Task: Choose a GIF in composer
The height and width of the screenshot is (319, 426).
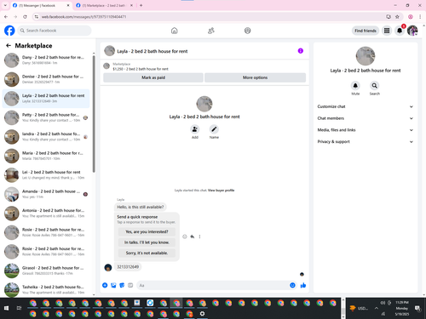Action: pyautogui.click(x=130, y=285)
